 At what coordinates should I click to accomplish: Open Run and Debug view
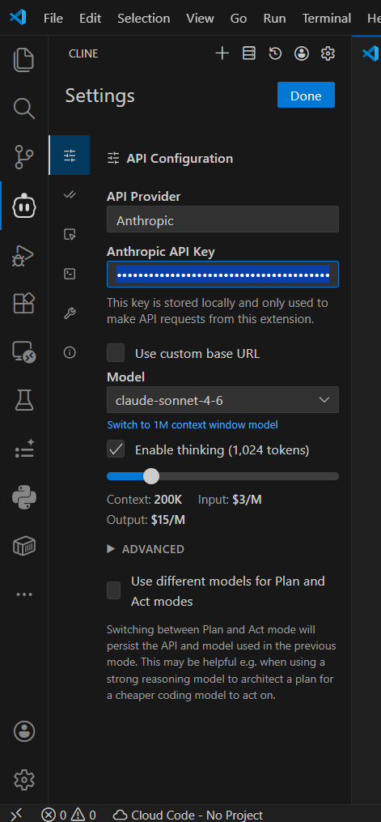tap(24, 255)
